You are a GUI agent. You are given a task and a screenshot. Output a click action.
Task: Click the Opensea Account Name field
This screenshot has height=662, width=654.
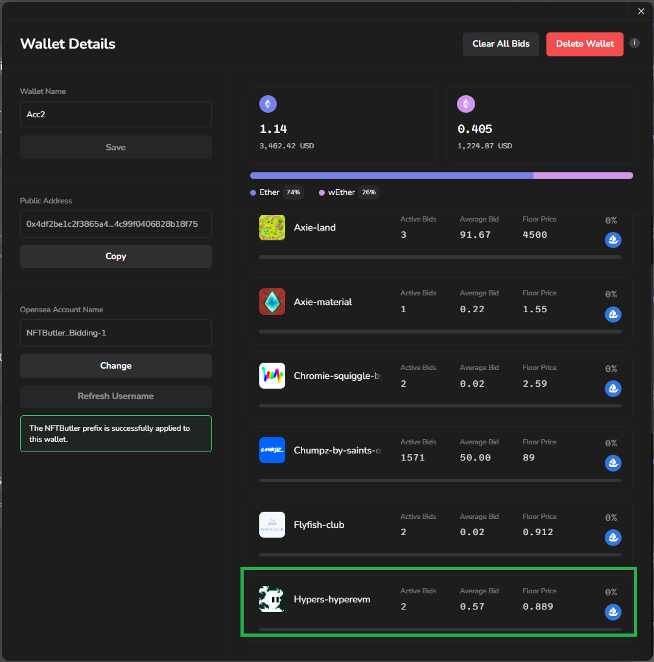click(115, 333)
